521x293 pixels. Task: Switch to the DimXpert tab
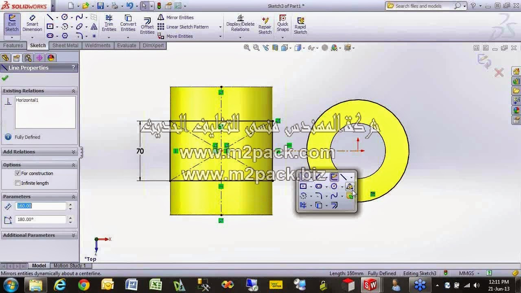(153, 46)
